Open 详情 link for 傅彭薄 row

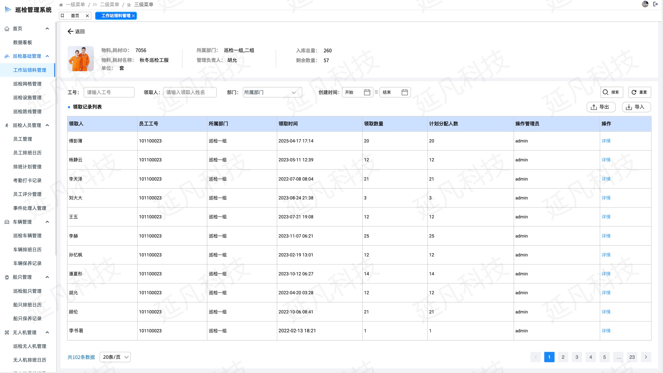606,141
